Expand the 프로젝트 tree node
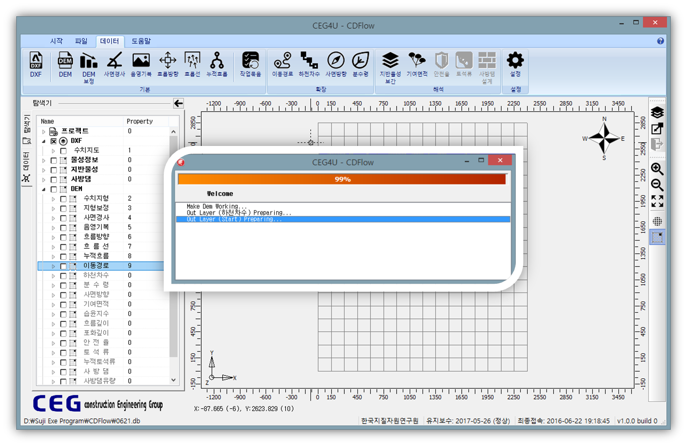687x446 pixels. 44,132
